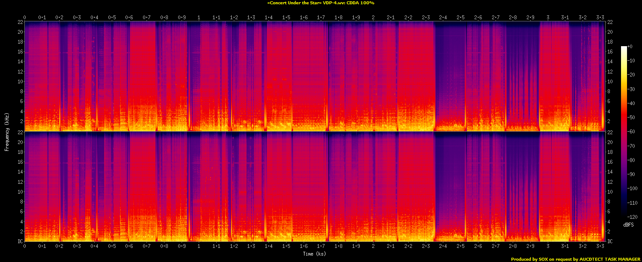Viewport: 642px width, 262px height.
Task: Click the "2" marker on the top time axis
Action: coord(373,18)
